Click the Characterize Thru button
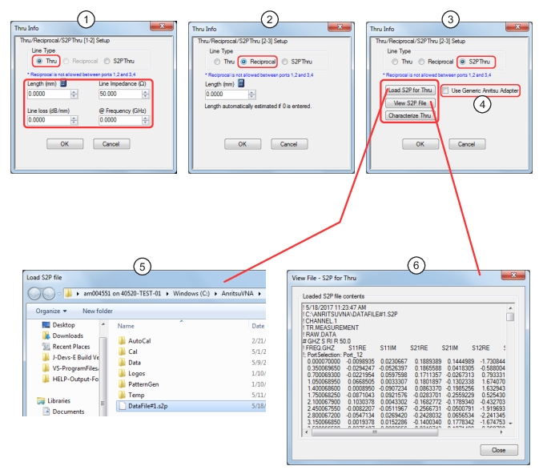Viewport: 543px width, 474px height. (409, 116)
